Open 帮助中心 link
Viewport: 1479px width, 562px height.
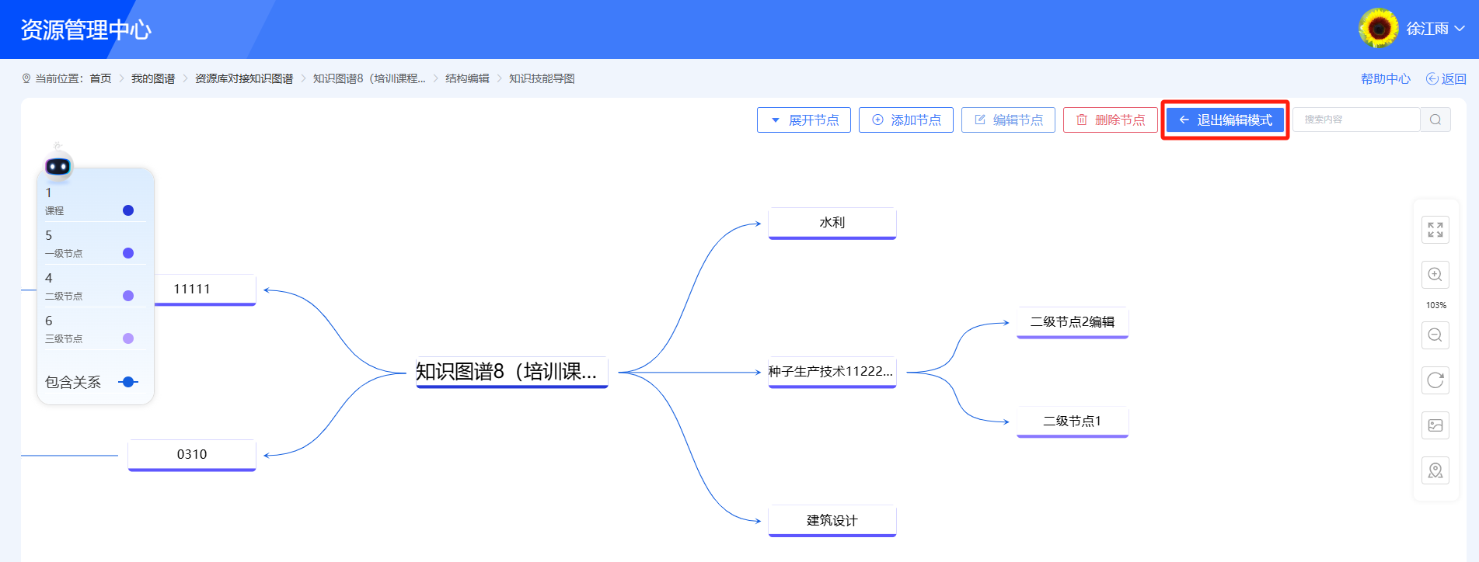coord(1385,78)
